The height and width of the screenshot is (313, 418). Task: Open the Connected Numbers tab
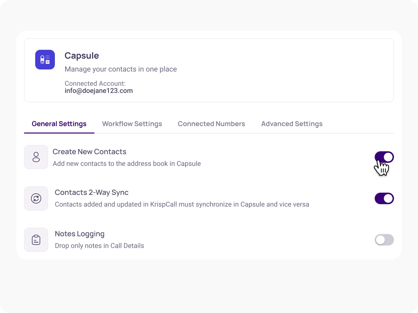click(211, 124)
